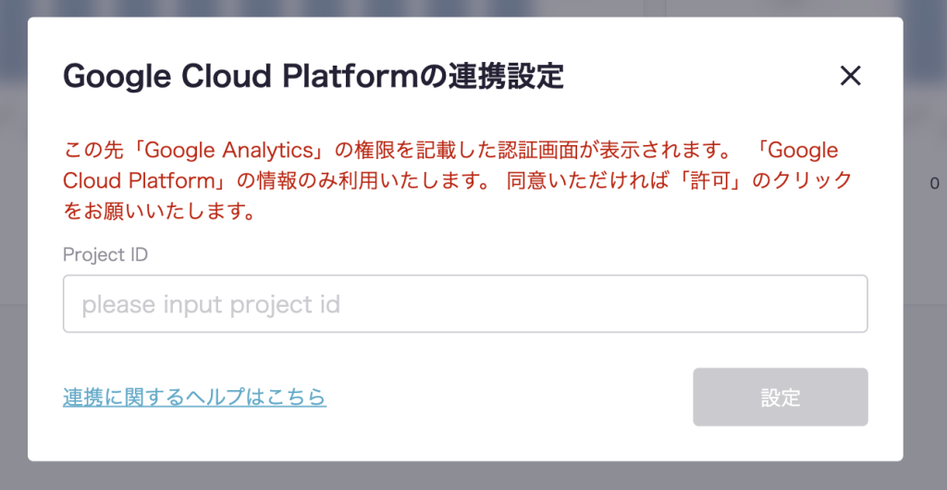The height and width of the screenshot is (490, 947).
Task: Click the 'please input project id' placeholder text
Action: point(211,304)
